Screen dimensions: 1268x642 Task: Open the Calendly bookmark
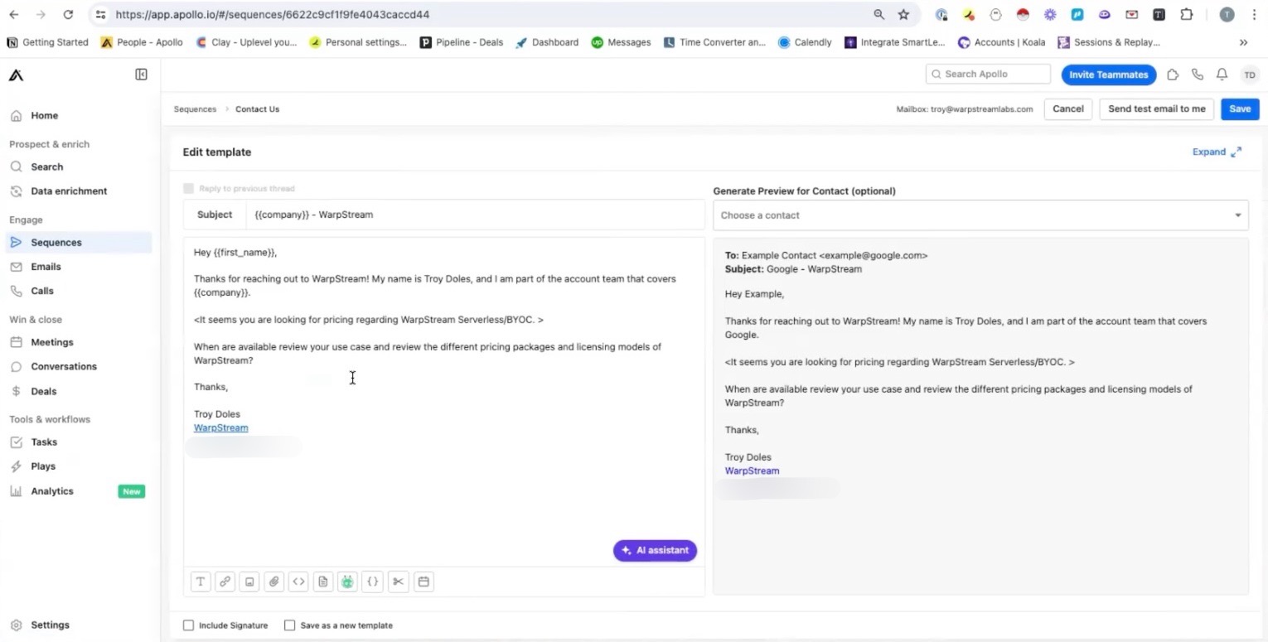[805, 42]
